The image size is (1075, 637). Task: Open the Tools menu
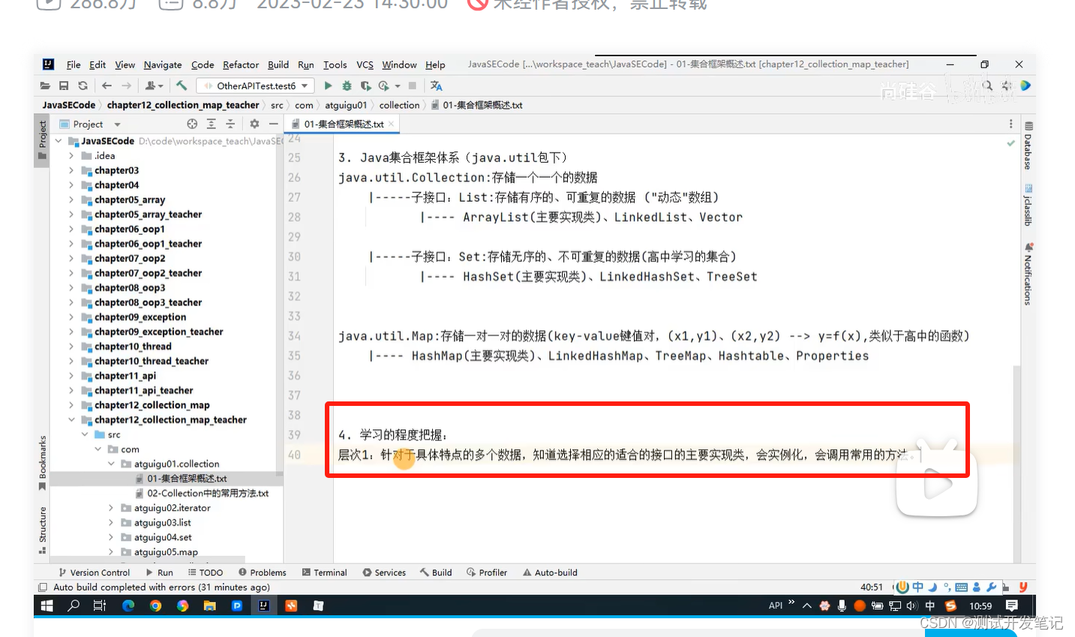click(335, 65)
